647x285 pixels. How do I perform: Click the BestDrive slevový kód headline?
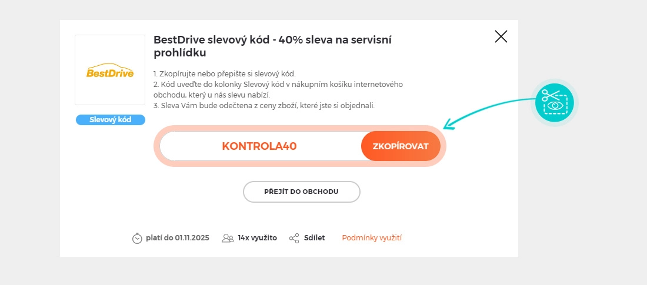pos(272,46)
